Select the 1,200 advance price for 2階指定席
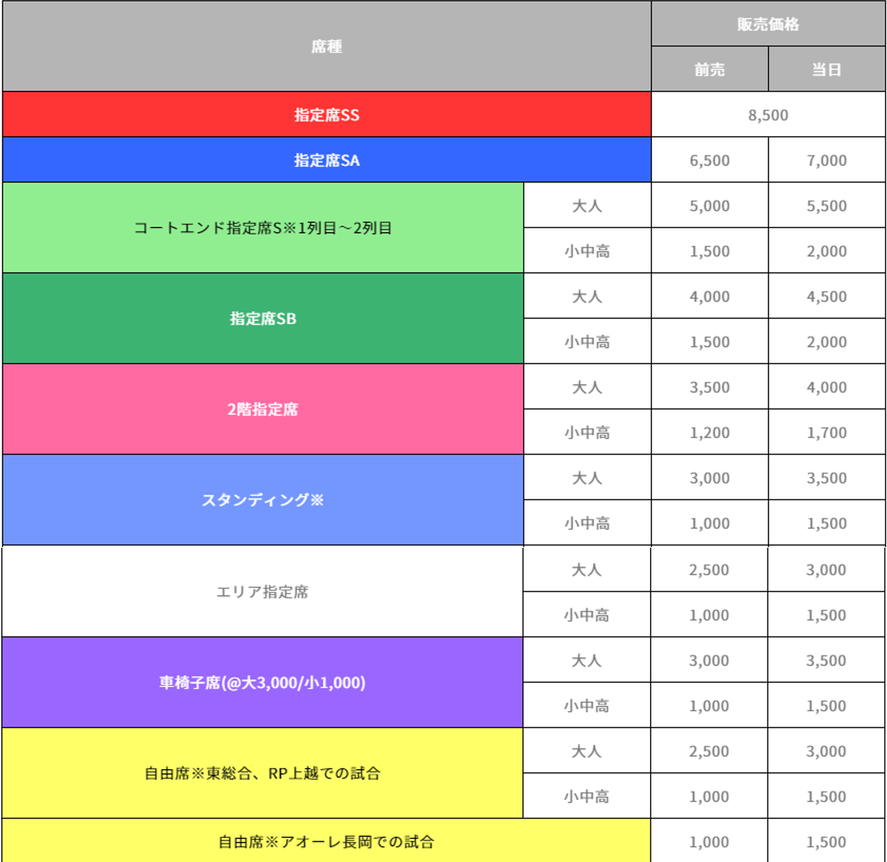The image size is (887, 862). point(710,432)
